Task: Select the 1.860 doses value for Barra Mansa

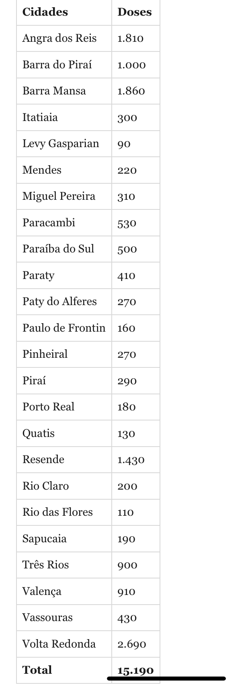Action: (x=131, y=91)
